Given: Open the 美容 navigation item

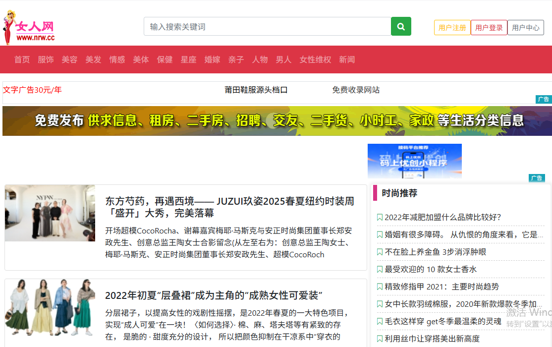Looking at the screenshot, I should pos(69,59).
